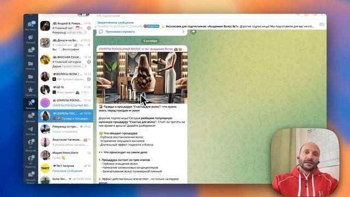Open the topic «# Главный чат курса»
350x197 pixels.
tap(67, 62)
